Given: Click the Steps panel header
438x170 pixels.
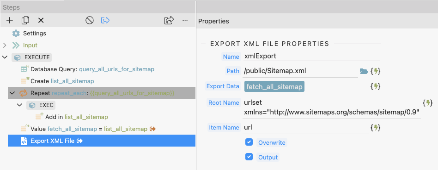Looking at the screenshot, I should coord(98,7).
